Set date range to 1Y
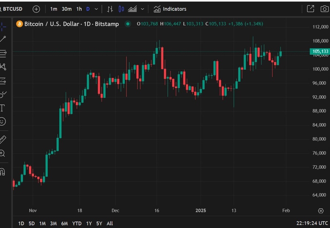The image size is (330, 228). [x=89, y=223]
